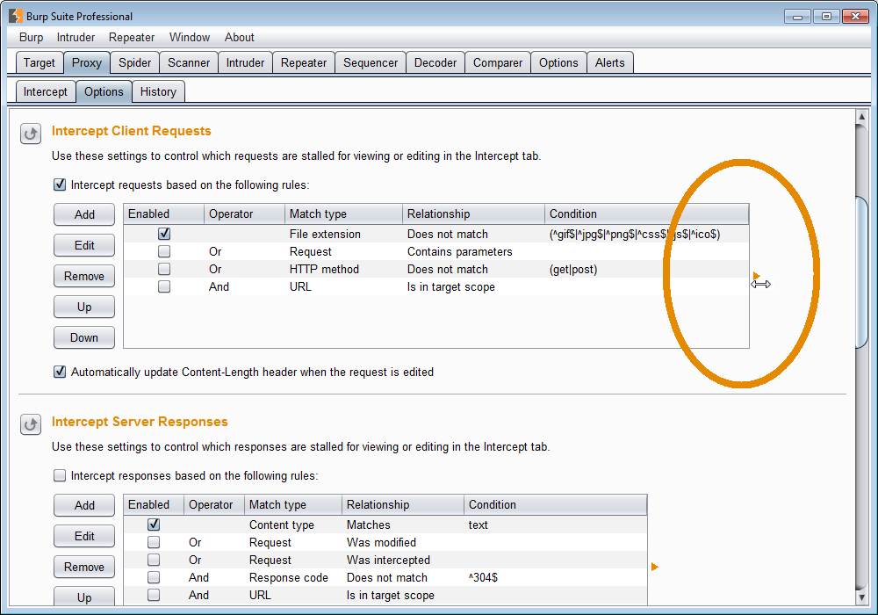Select the ^304$ condition cell
Viewport: 878px width, 615px height.
(556, 577)
